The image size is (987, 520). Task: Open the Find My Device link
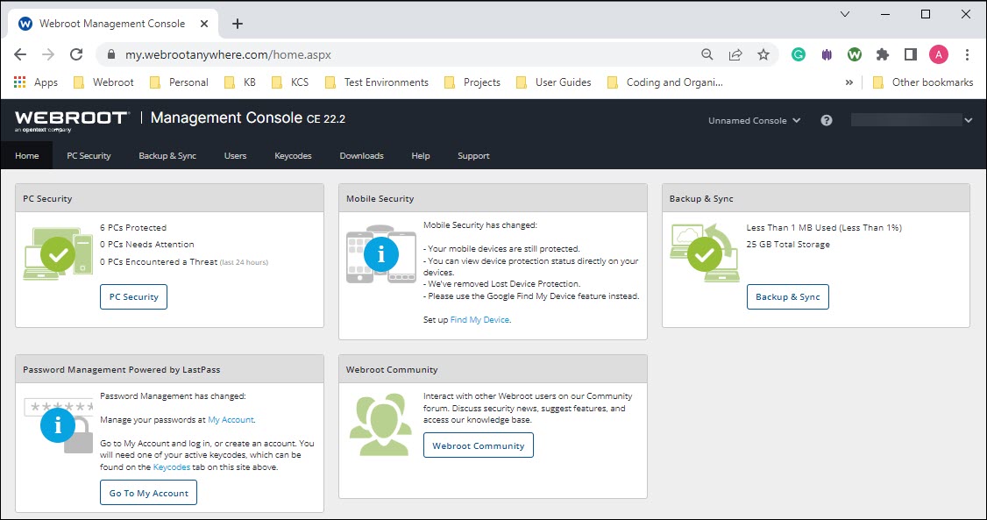pyautogui.click(x=479, y=320)
